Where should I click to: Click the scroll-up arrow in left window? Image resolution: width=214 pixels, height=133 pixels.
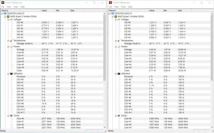(104, 14)
